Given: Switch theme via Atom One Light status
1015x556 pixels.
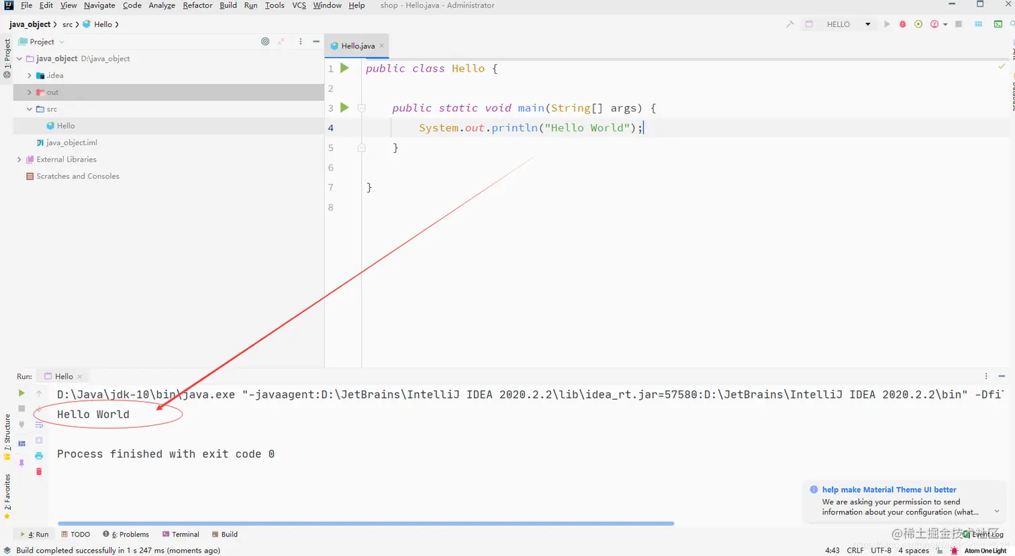Looking at the screenshot, I should (x=985, y=551).
